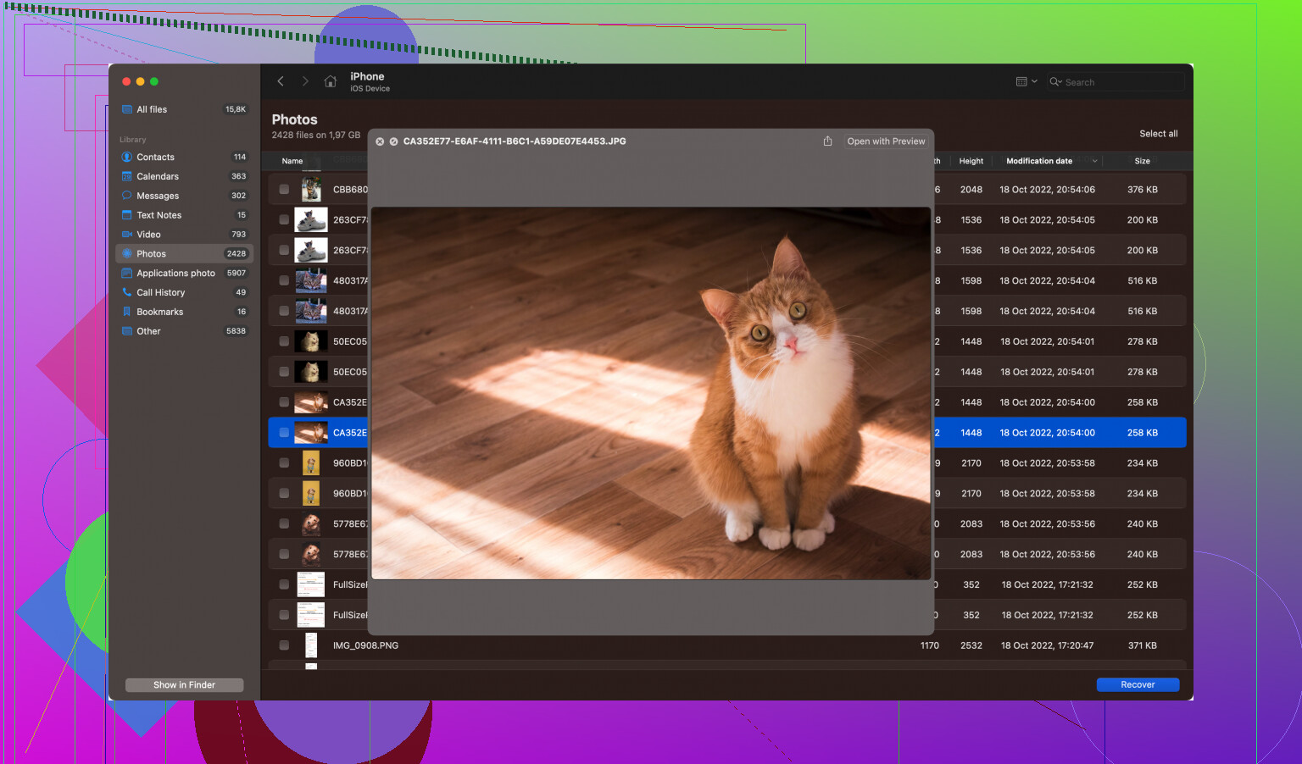The height and width of the screenshot is (764, 1302).
Task: Select the Messages sidebar icon
Action: tap(127, 196)
